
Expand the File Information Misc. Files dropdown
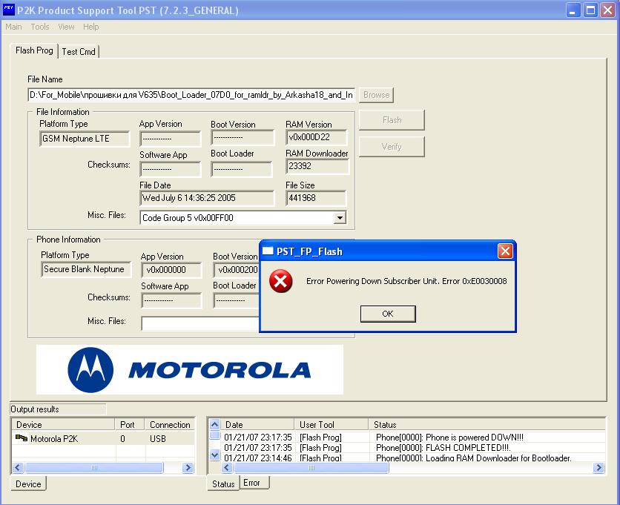tap(339, 218)
